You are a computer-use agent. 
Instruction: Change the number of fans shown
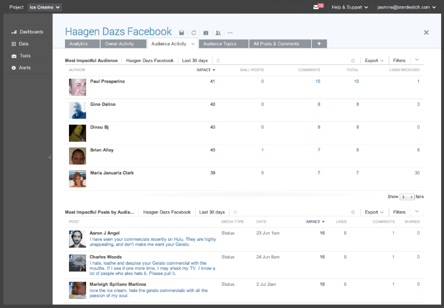pyautogui.click(x=406, y=196)
